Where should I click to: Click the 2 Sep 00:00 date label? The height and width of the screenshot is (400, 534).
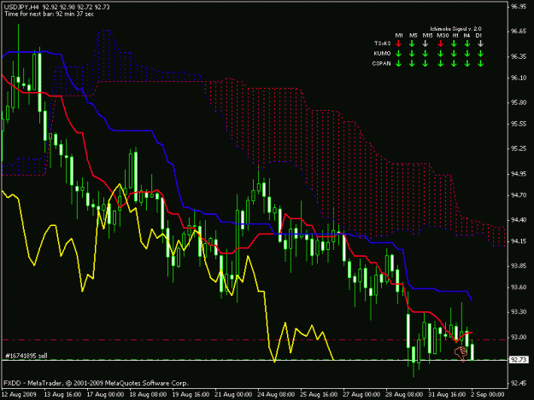[x=488, y=394]
